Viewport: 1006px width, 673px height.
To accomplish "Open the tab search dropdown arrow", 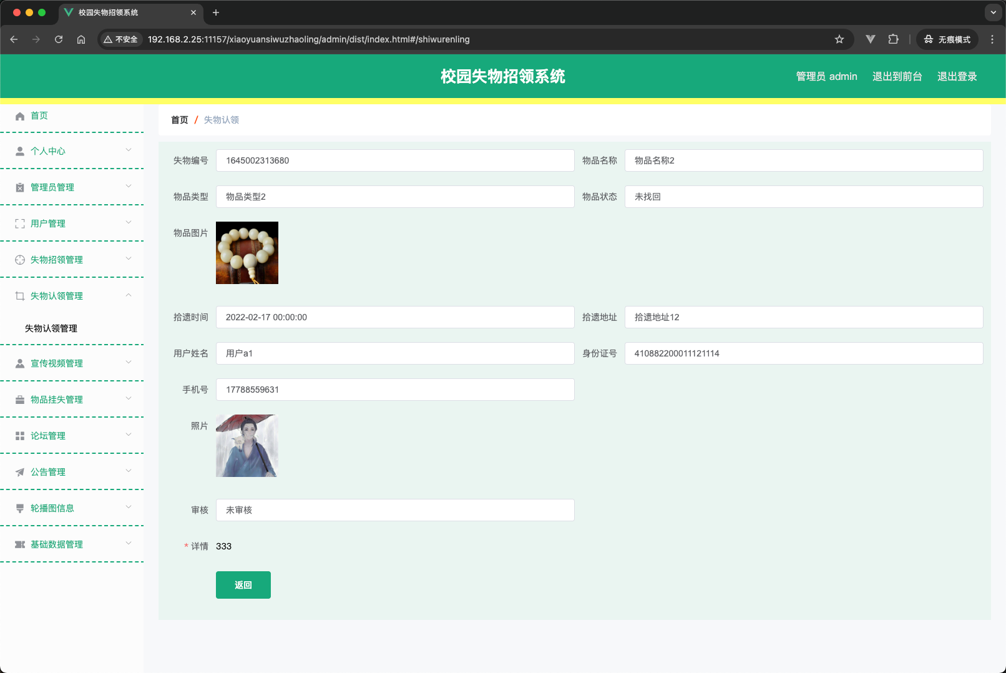I will pyautogui.click(x=993, y=12).
